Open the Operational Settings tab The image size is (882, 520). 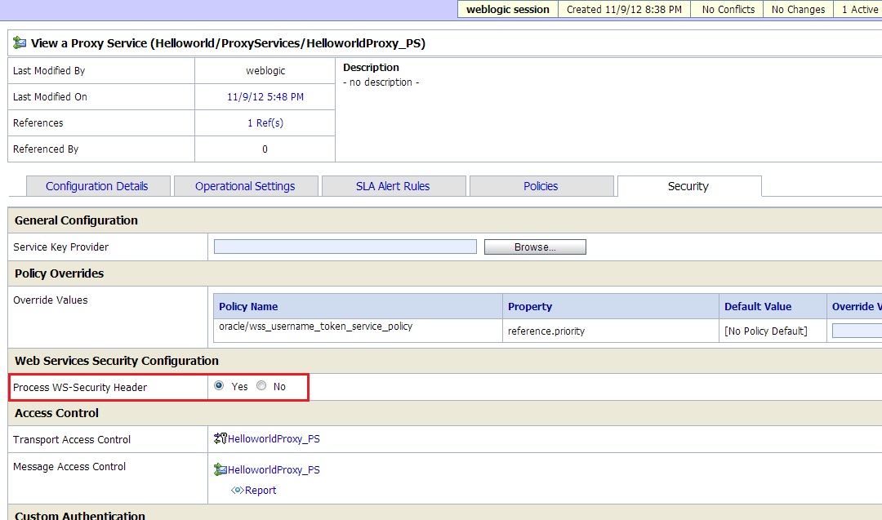[x=246, y=185]
